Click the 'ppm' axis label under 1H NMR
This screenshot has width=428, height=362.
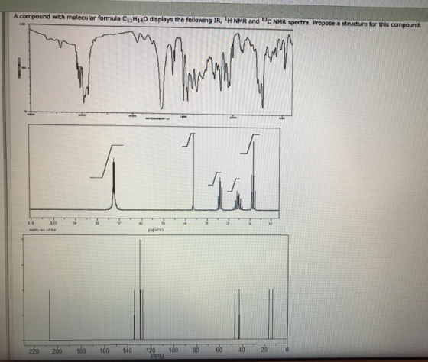[x=156, y=230]
